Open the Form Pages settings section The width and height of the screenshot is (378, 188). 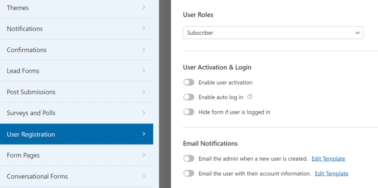click(x=76, y=155)
